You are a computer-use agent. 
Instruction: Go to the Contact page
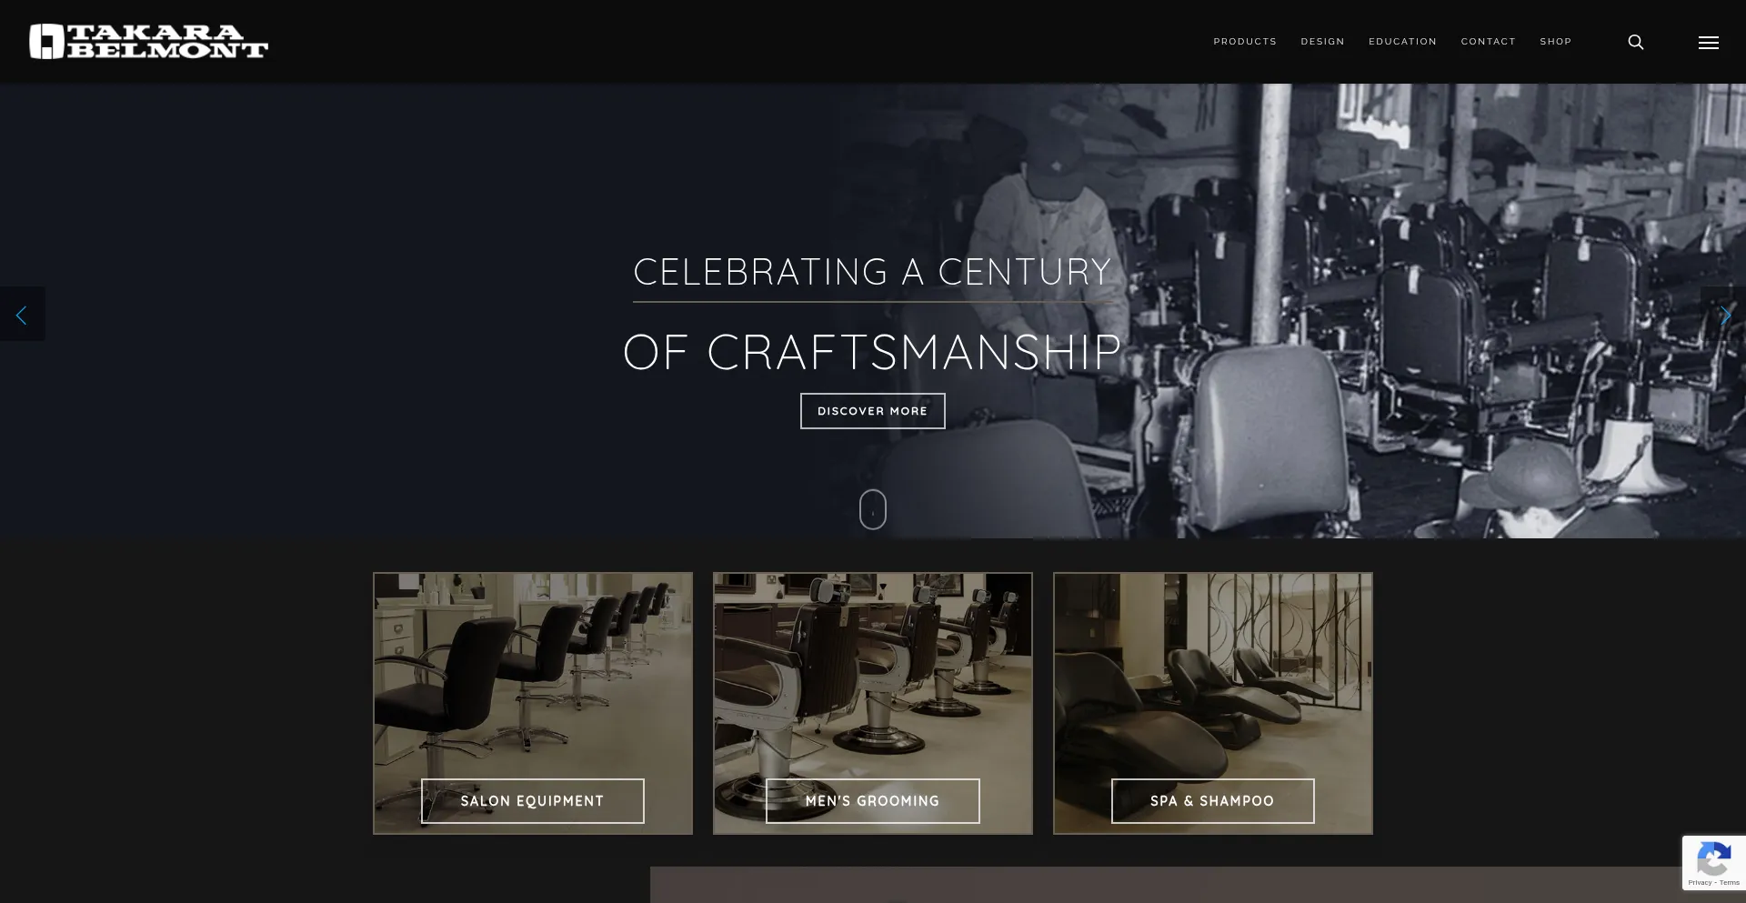1488,42
